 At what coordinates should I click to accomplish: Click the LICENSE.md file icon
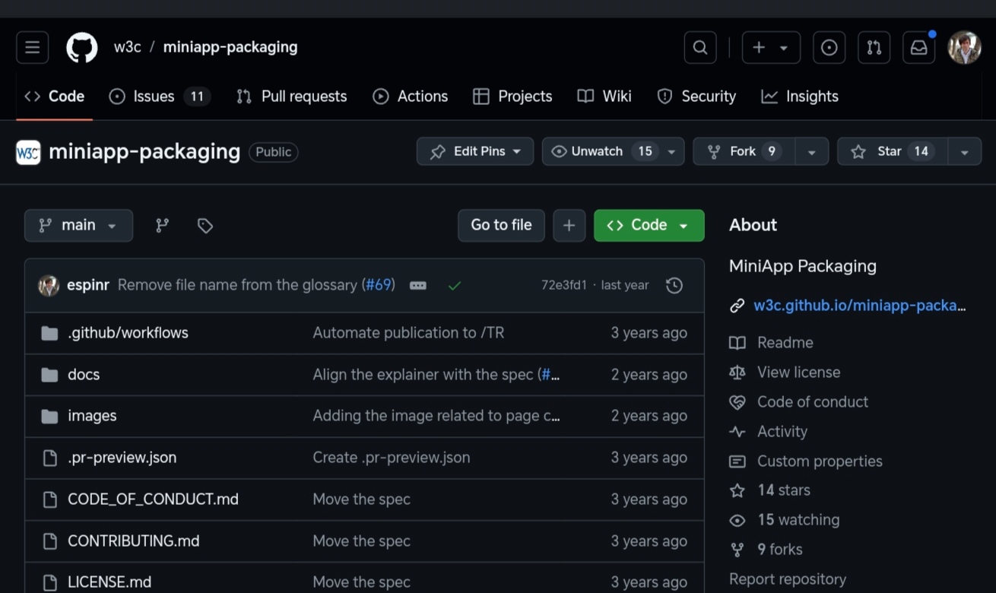click(49, 582)
